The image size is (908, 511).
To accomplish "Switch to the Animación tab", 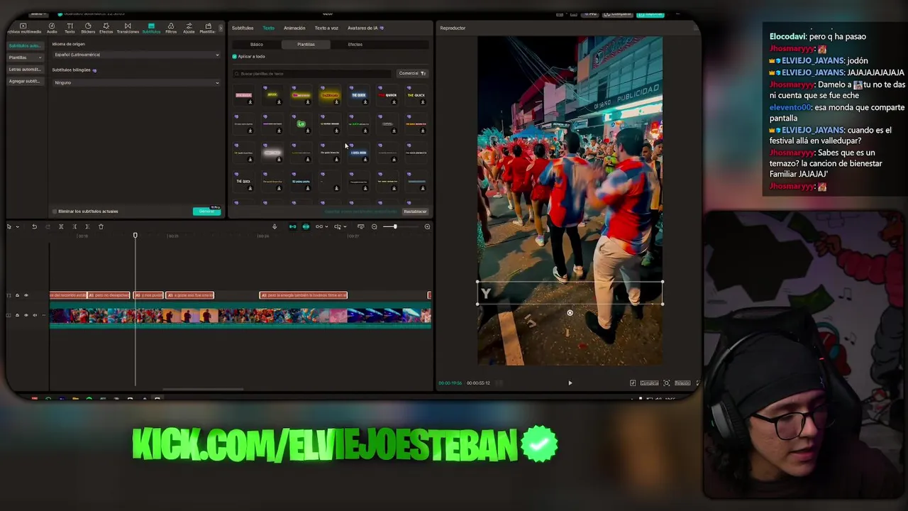I will (x=294, y=28).
